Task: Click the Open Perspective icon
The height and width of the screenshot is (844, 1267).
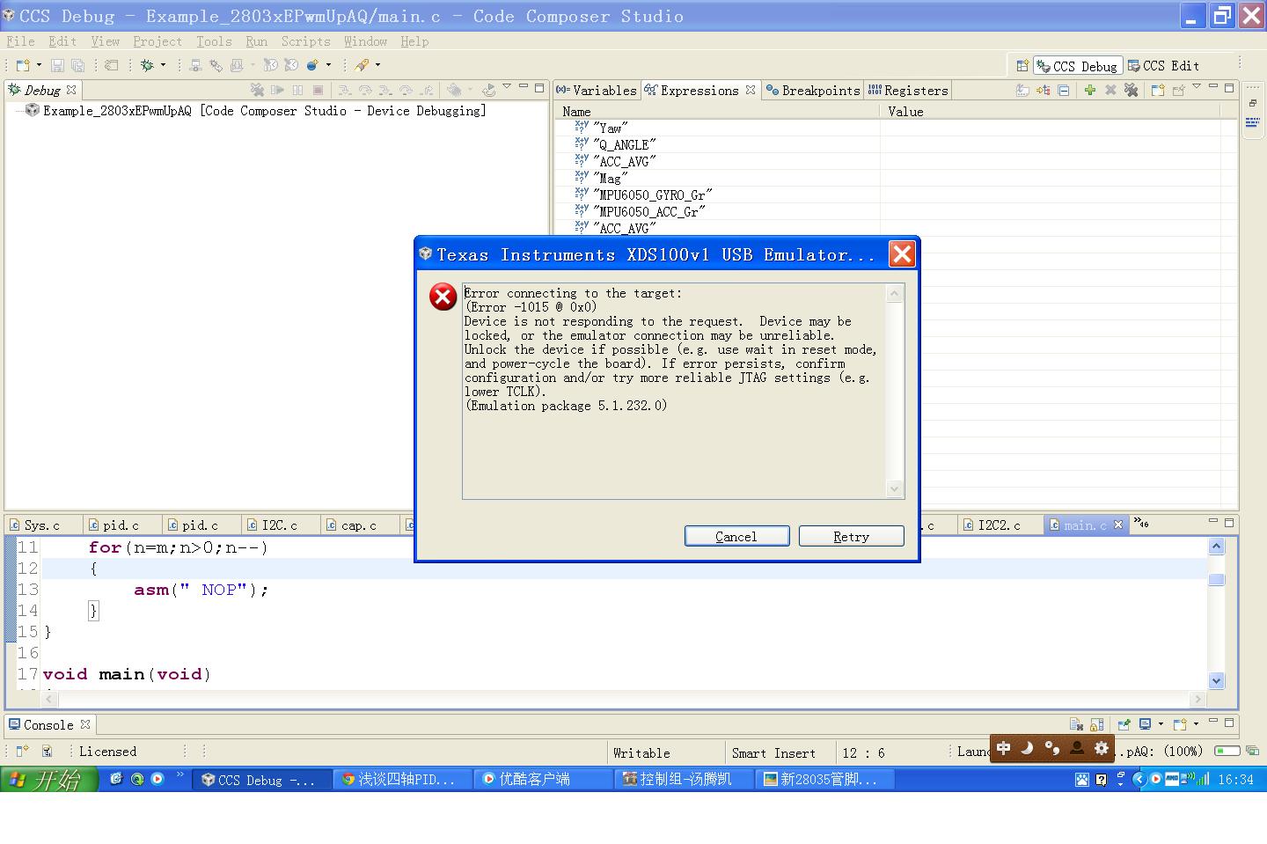Action: pyautogui.click(x=1022, y=66)
